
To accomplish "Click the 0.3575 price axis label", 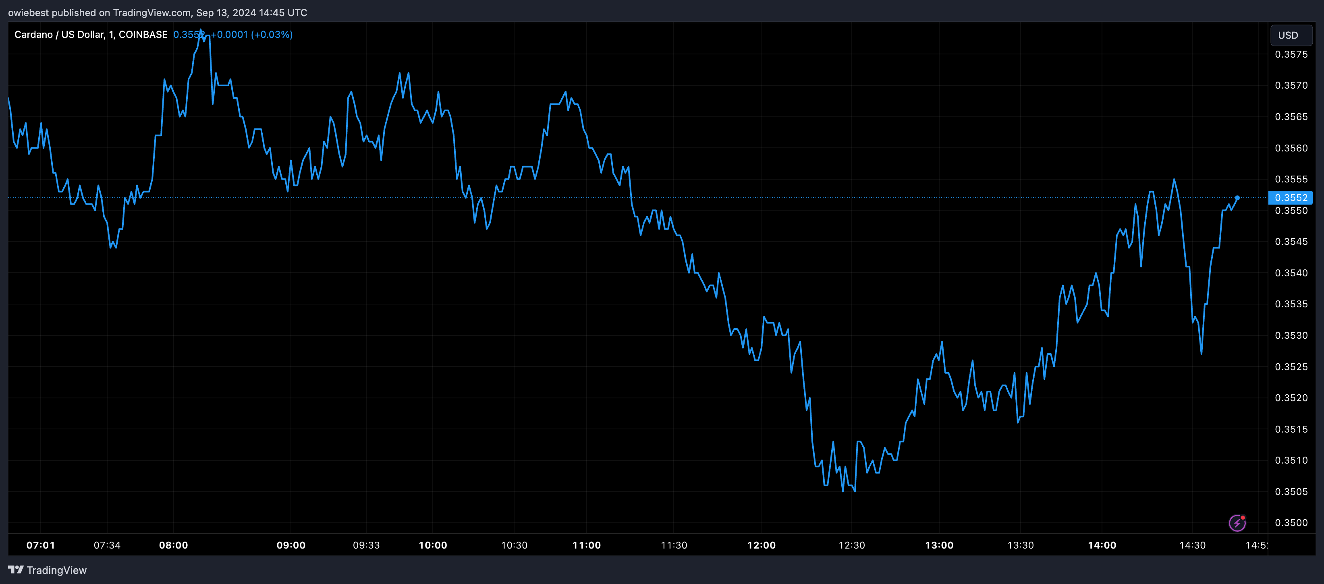I will pyautogui.click(x=1291, y=54).
